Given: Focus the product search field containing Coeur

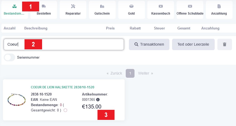Looking at the screenshot, I should 64,44.
